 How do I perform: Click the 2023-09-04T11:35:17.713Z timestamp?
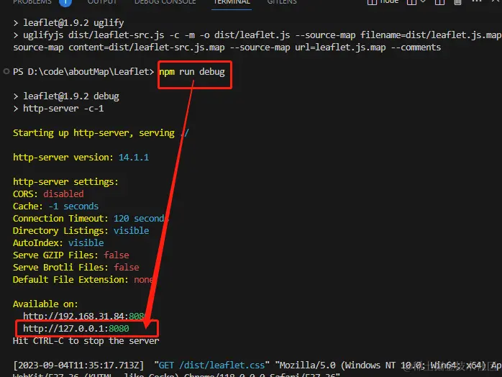pos(78,365)
